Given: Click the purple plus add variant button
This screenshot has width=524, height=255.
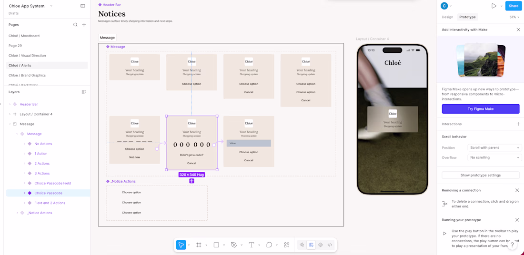Looking at the screenshot, I should point(192,181).
